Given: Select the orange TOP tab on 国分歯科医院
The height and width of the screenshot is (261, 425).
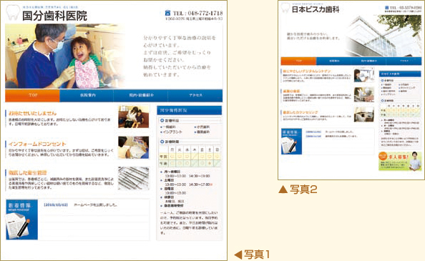Looking at the screenshot, I should [32, 96].
